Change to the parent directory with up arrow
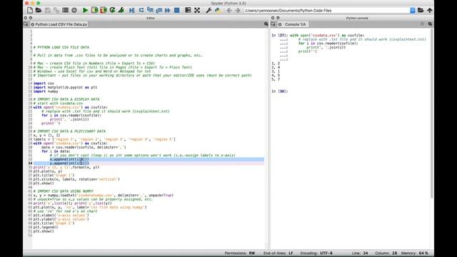The height and width of the screenshot is (257, 457). click(x=430, y=10)
